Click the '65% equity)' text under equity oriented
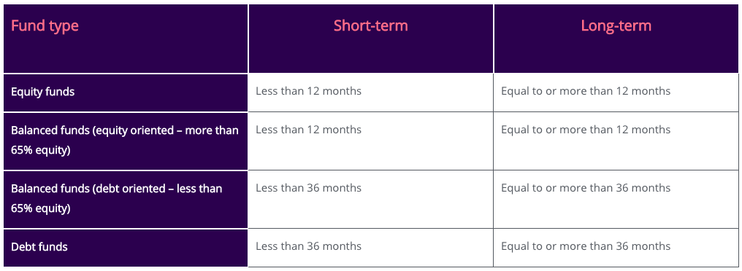This screenshot has height=271, width=742. click(41, 151)
